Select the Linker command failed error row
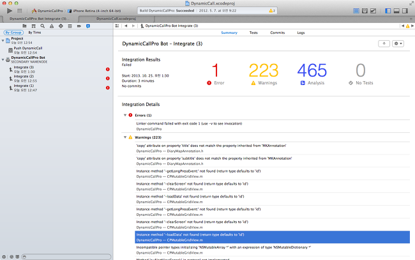The height and width of the screenshot is (260, 415). (273, 126)
